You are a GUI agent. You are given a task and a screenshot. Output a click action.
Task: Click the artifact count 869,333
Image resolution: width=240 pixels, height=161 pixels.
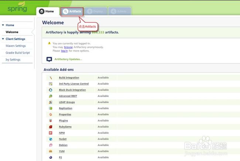pos(98,32)
